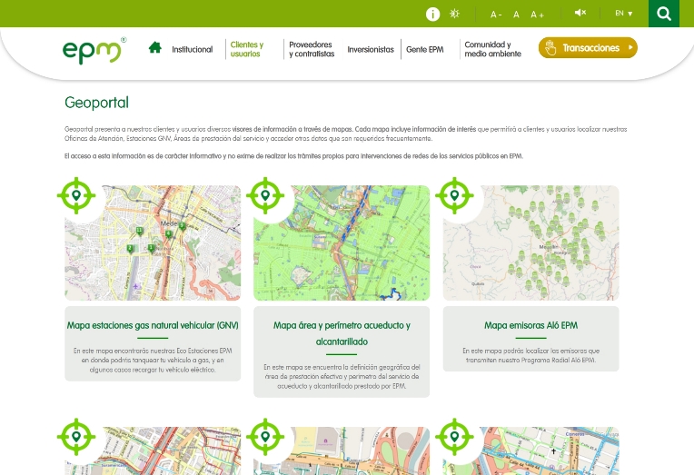Select the Clientes y usuarios menu
The height and width of the screenshot is (475, 694).
coord(247,49)
